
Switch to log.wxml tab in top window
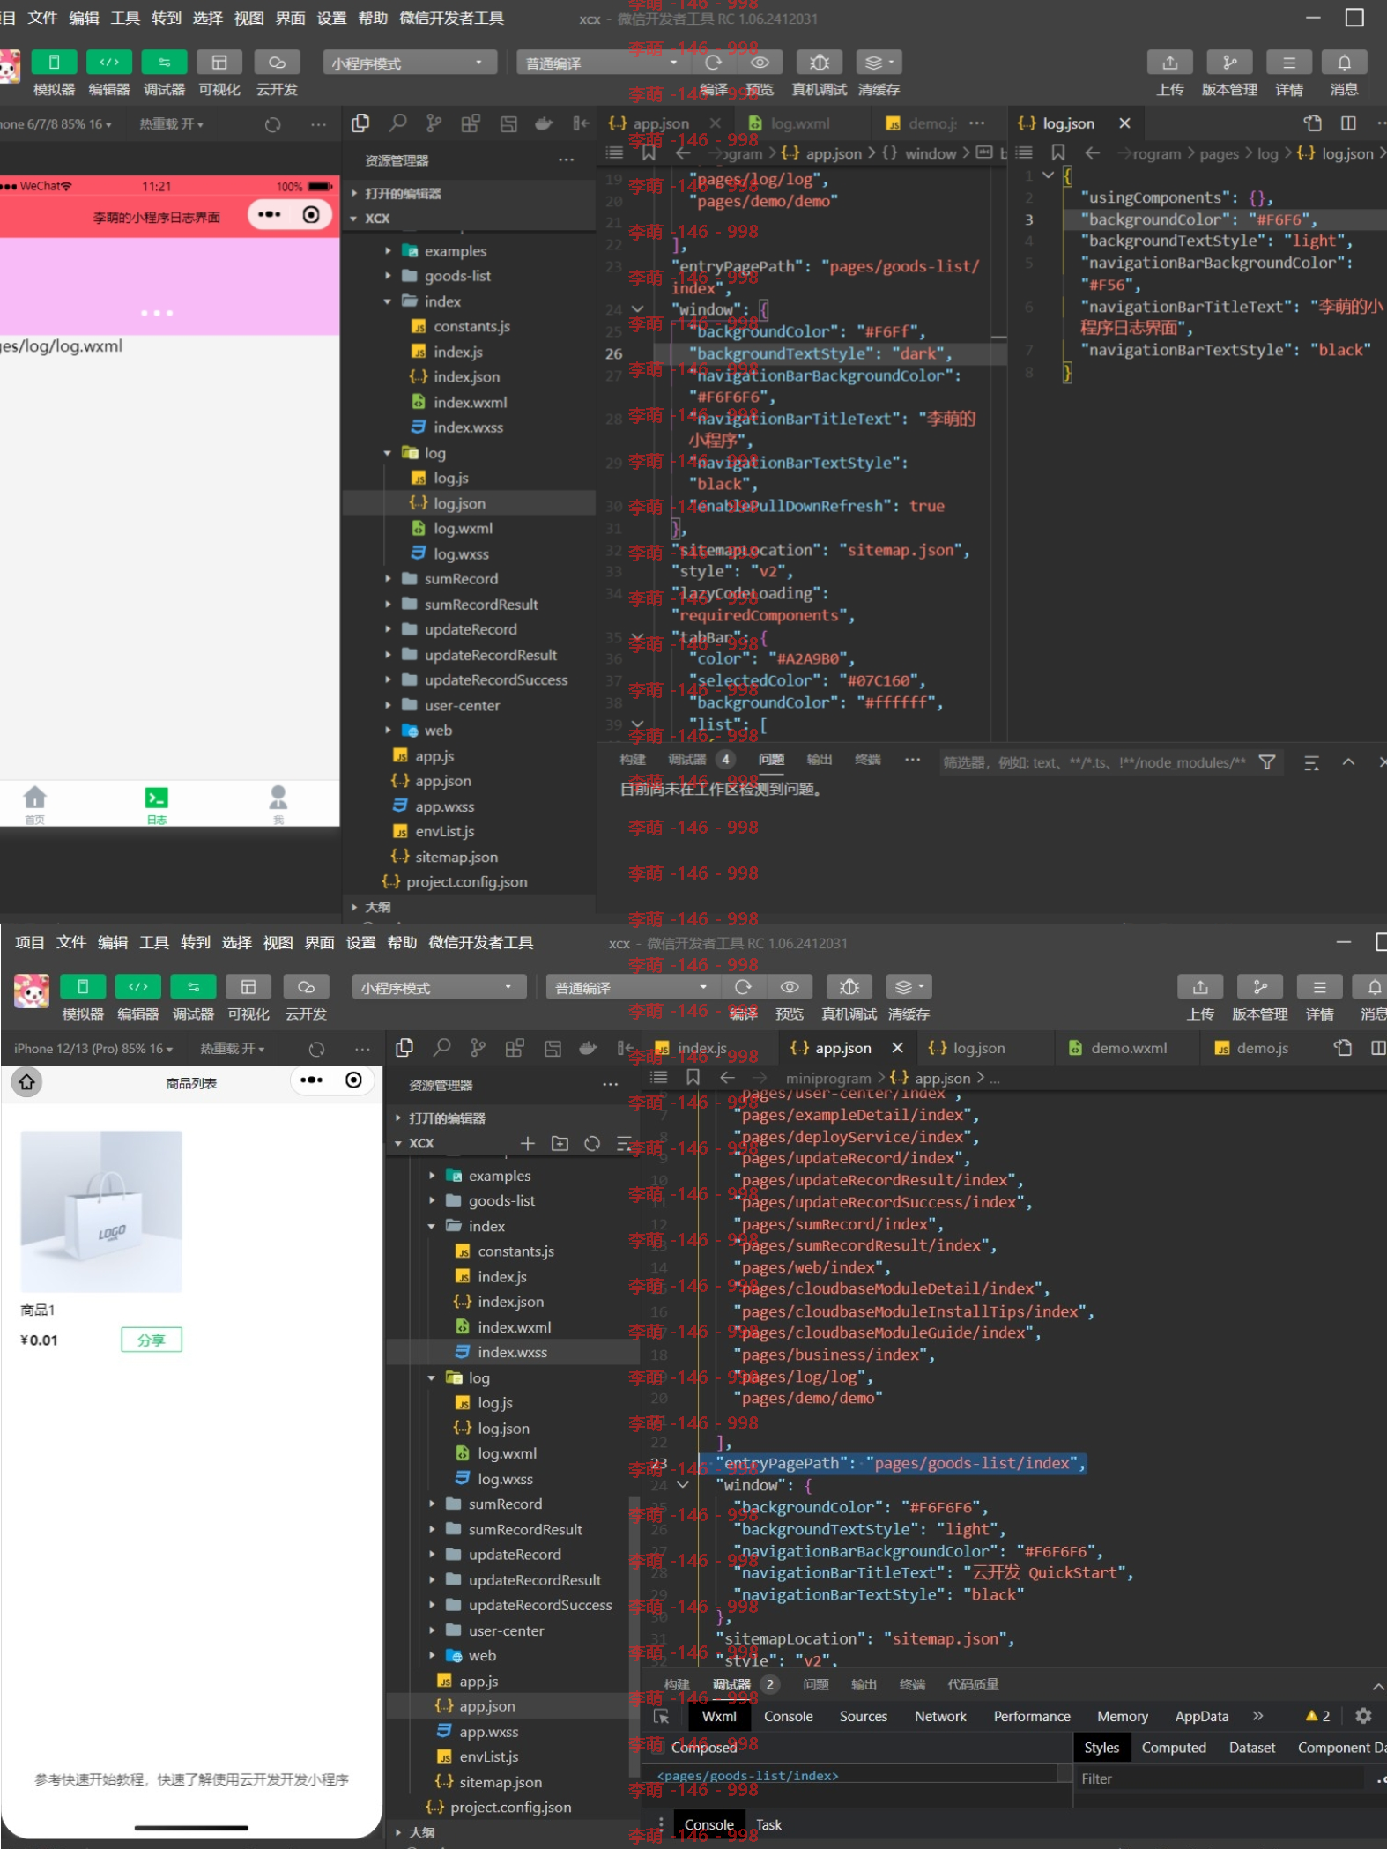pyautogui.click(x=799, y=123)
